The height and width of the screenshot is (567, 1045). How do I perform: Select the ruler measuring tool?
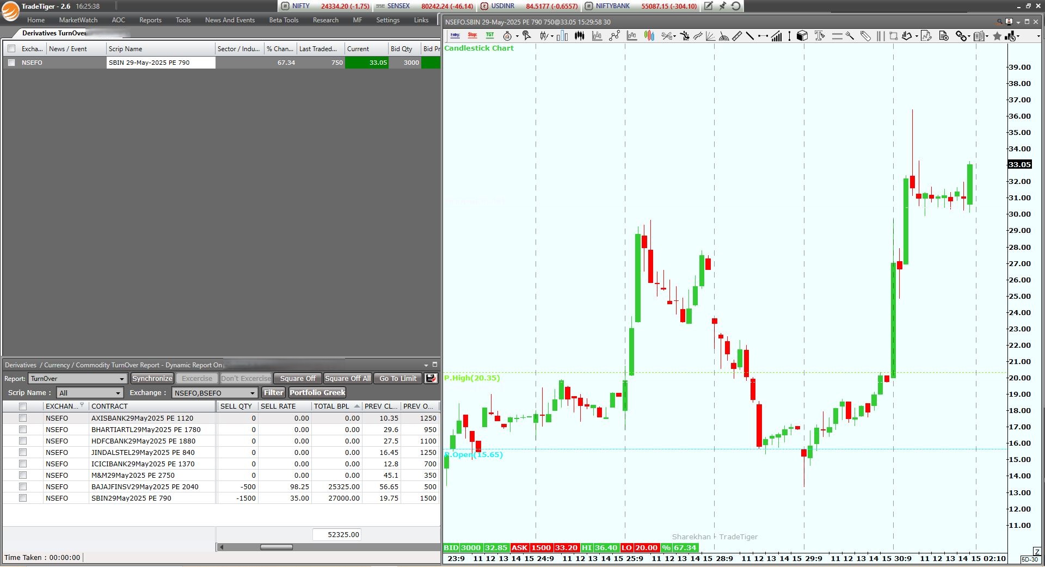[737, 36]
